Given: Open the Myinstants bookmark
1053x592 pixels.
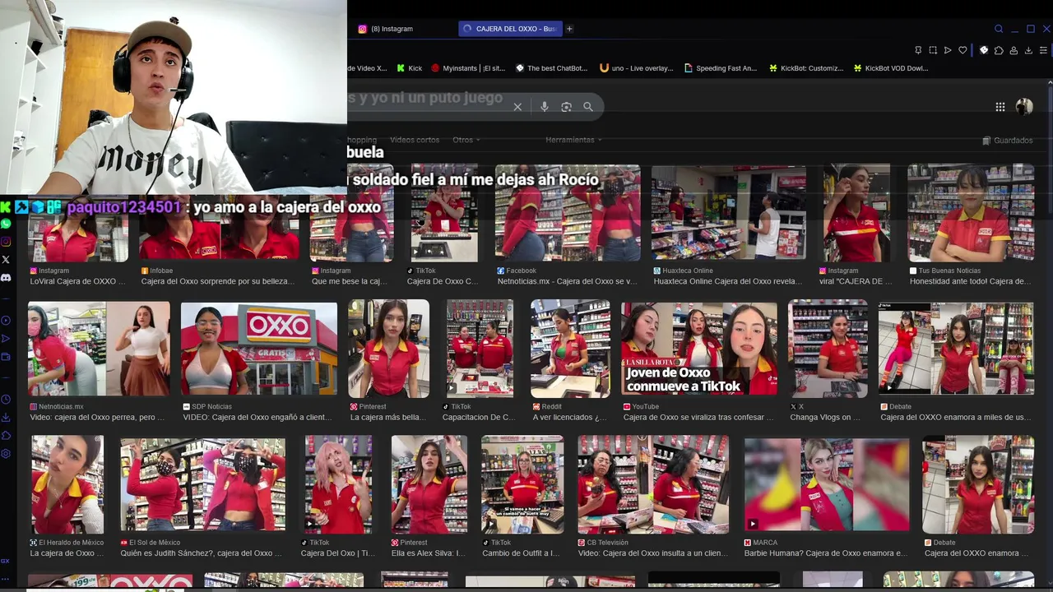Looking at the screenshot, I should point(468,68).
